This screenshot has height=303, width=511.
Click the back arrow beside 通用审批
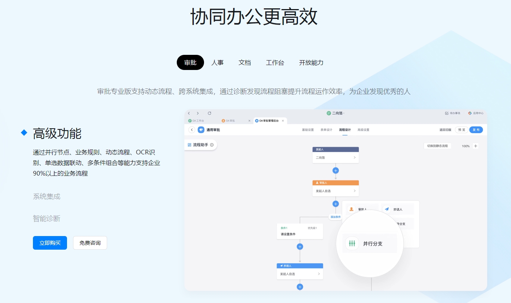click(192, 130)
